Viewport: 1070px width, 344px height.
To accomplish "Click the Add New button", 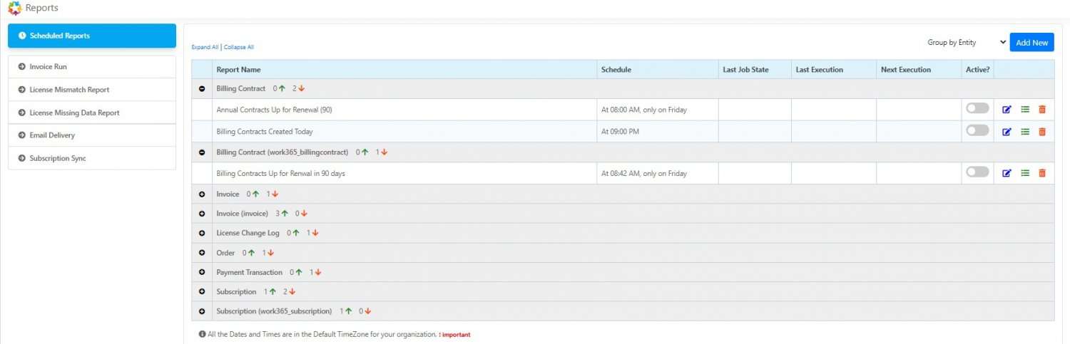I will [x=1031, y=43].
